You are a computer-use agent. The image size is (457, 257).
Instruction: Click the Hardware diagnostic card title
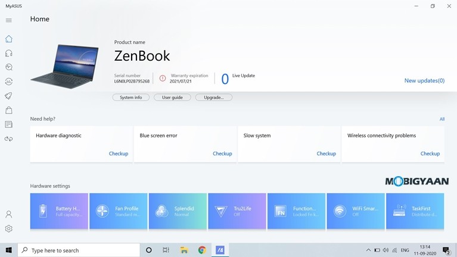[x=58, y=136]
